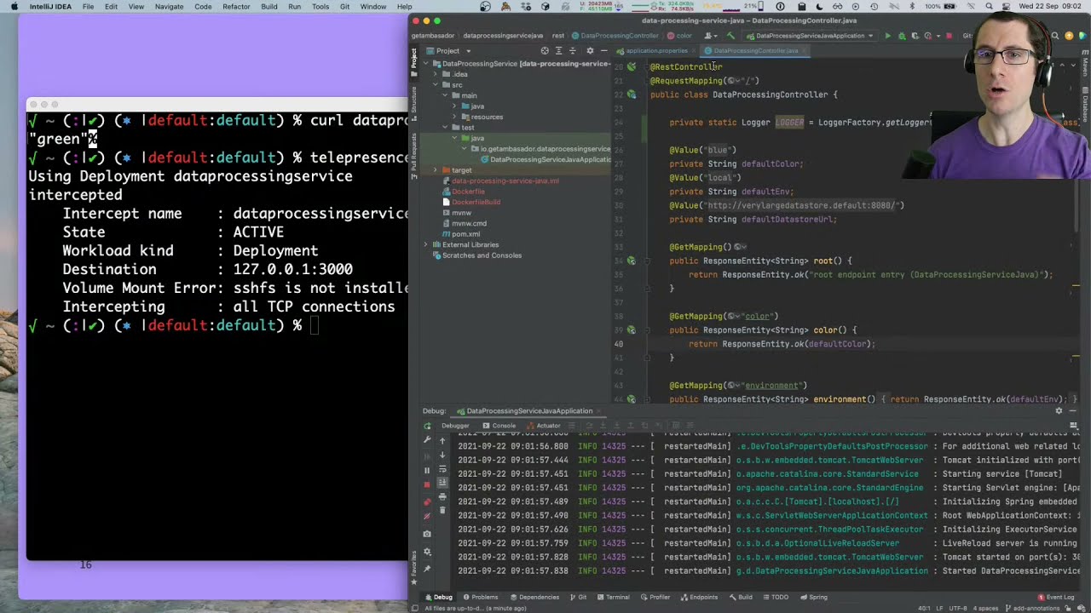Build the project with the hammer icon
The image size is (1091, 613).
[730, 36]
